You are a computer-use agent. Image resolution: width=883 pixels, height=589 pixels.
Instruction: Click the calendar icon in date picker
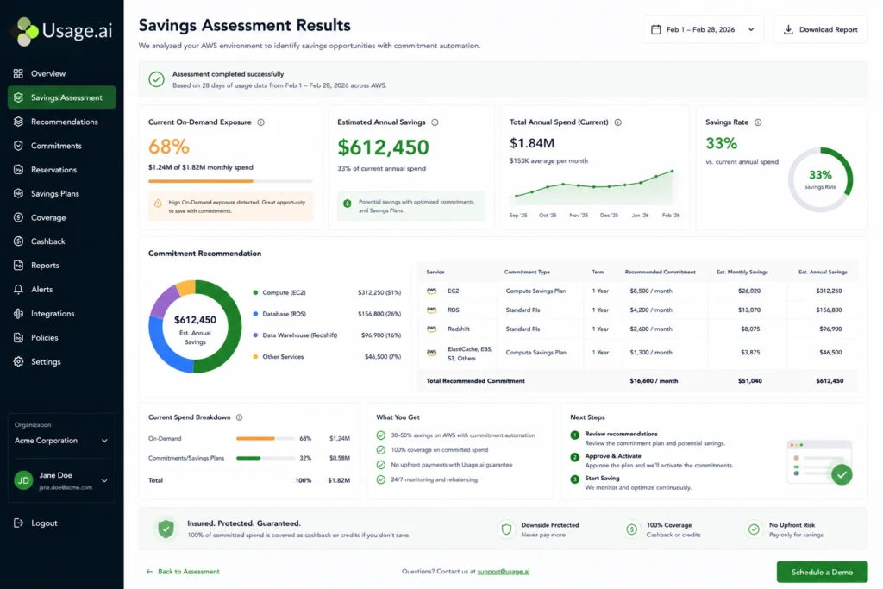(656, 29)
